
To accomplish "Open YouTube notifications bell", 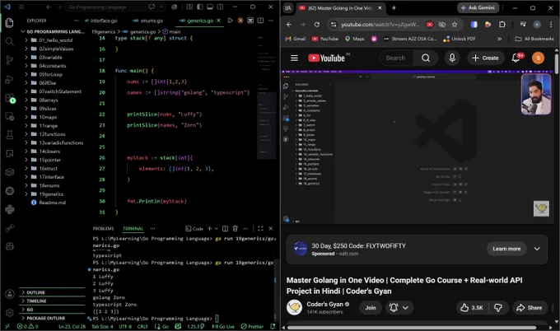I will (516, 58).
